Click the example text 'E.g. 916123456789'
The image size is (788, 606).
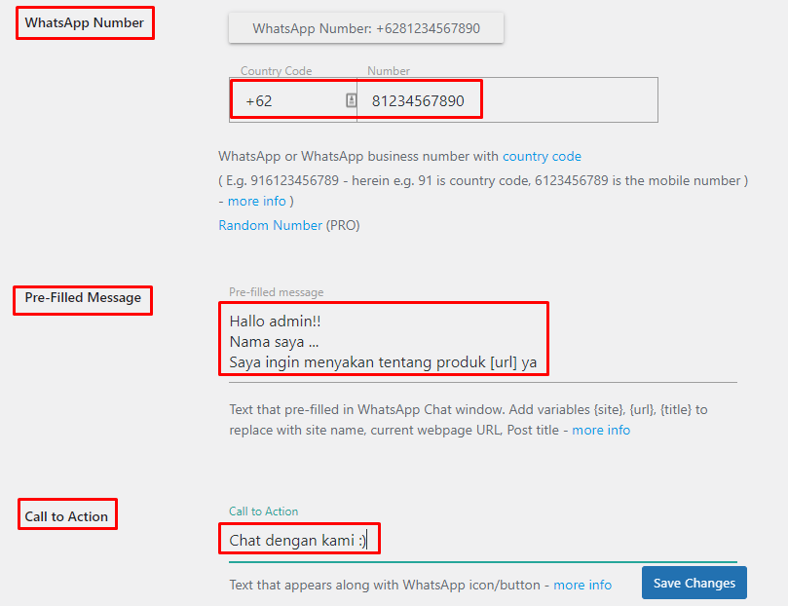282,180
